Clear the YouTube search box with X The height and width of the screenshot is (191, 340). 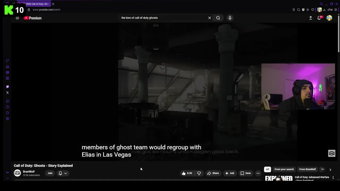click(210, 18)
